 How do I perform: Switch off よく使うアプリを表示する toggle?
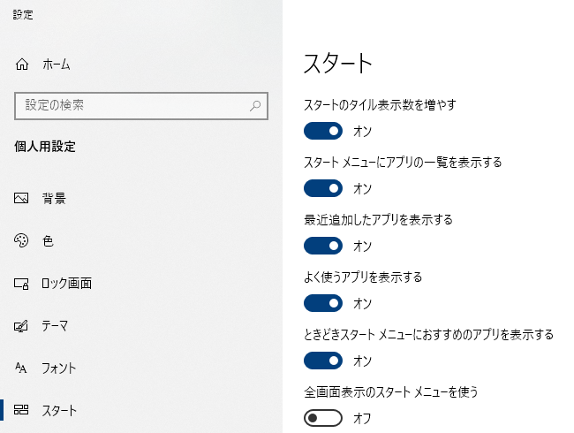(322, 303)
